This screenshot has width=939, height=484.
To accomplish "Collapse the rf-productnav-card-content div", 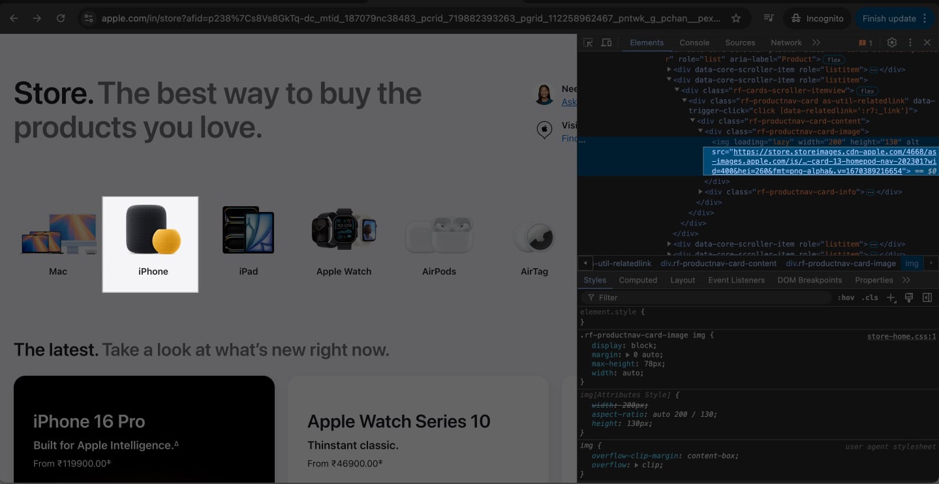I will tap(693, 121).
